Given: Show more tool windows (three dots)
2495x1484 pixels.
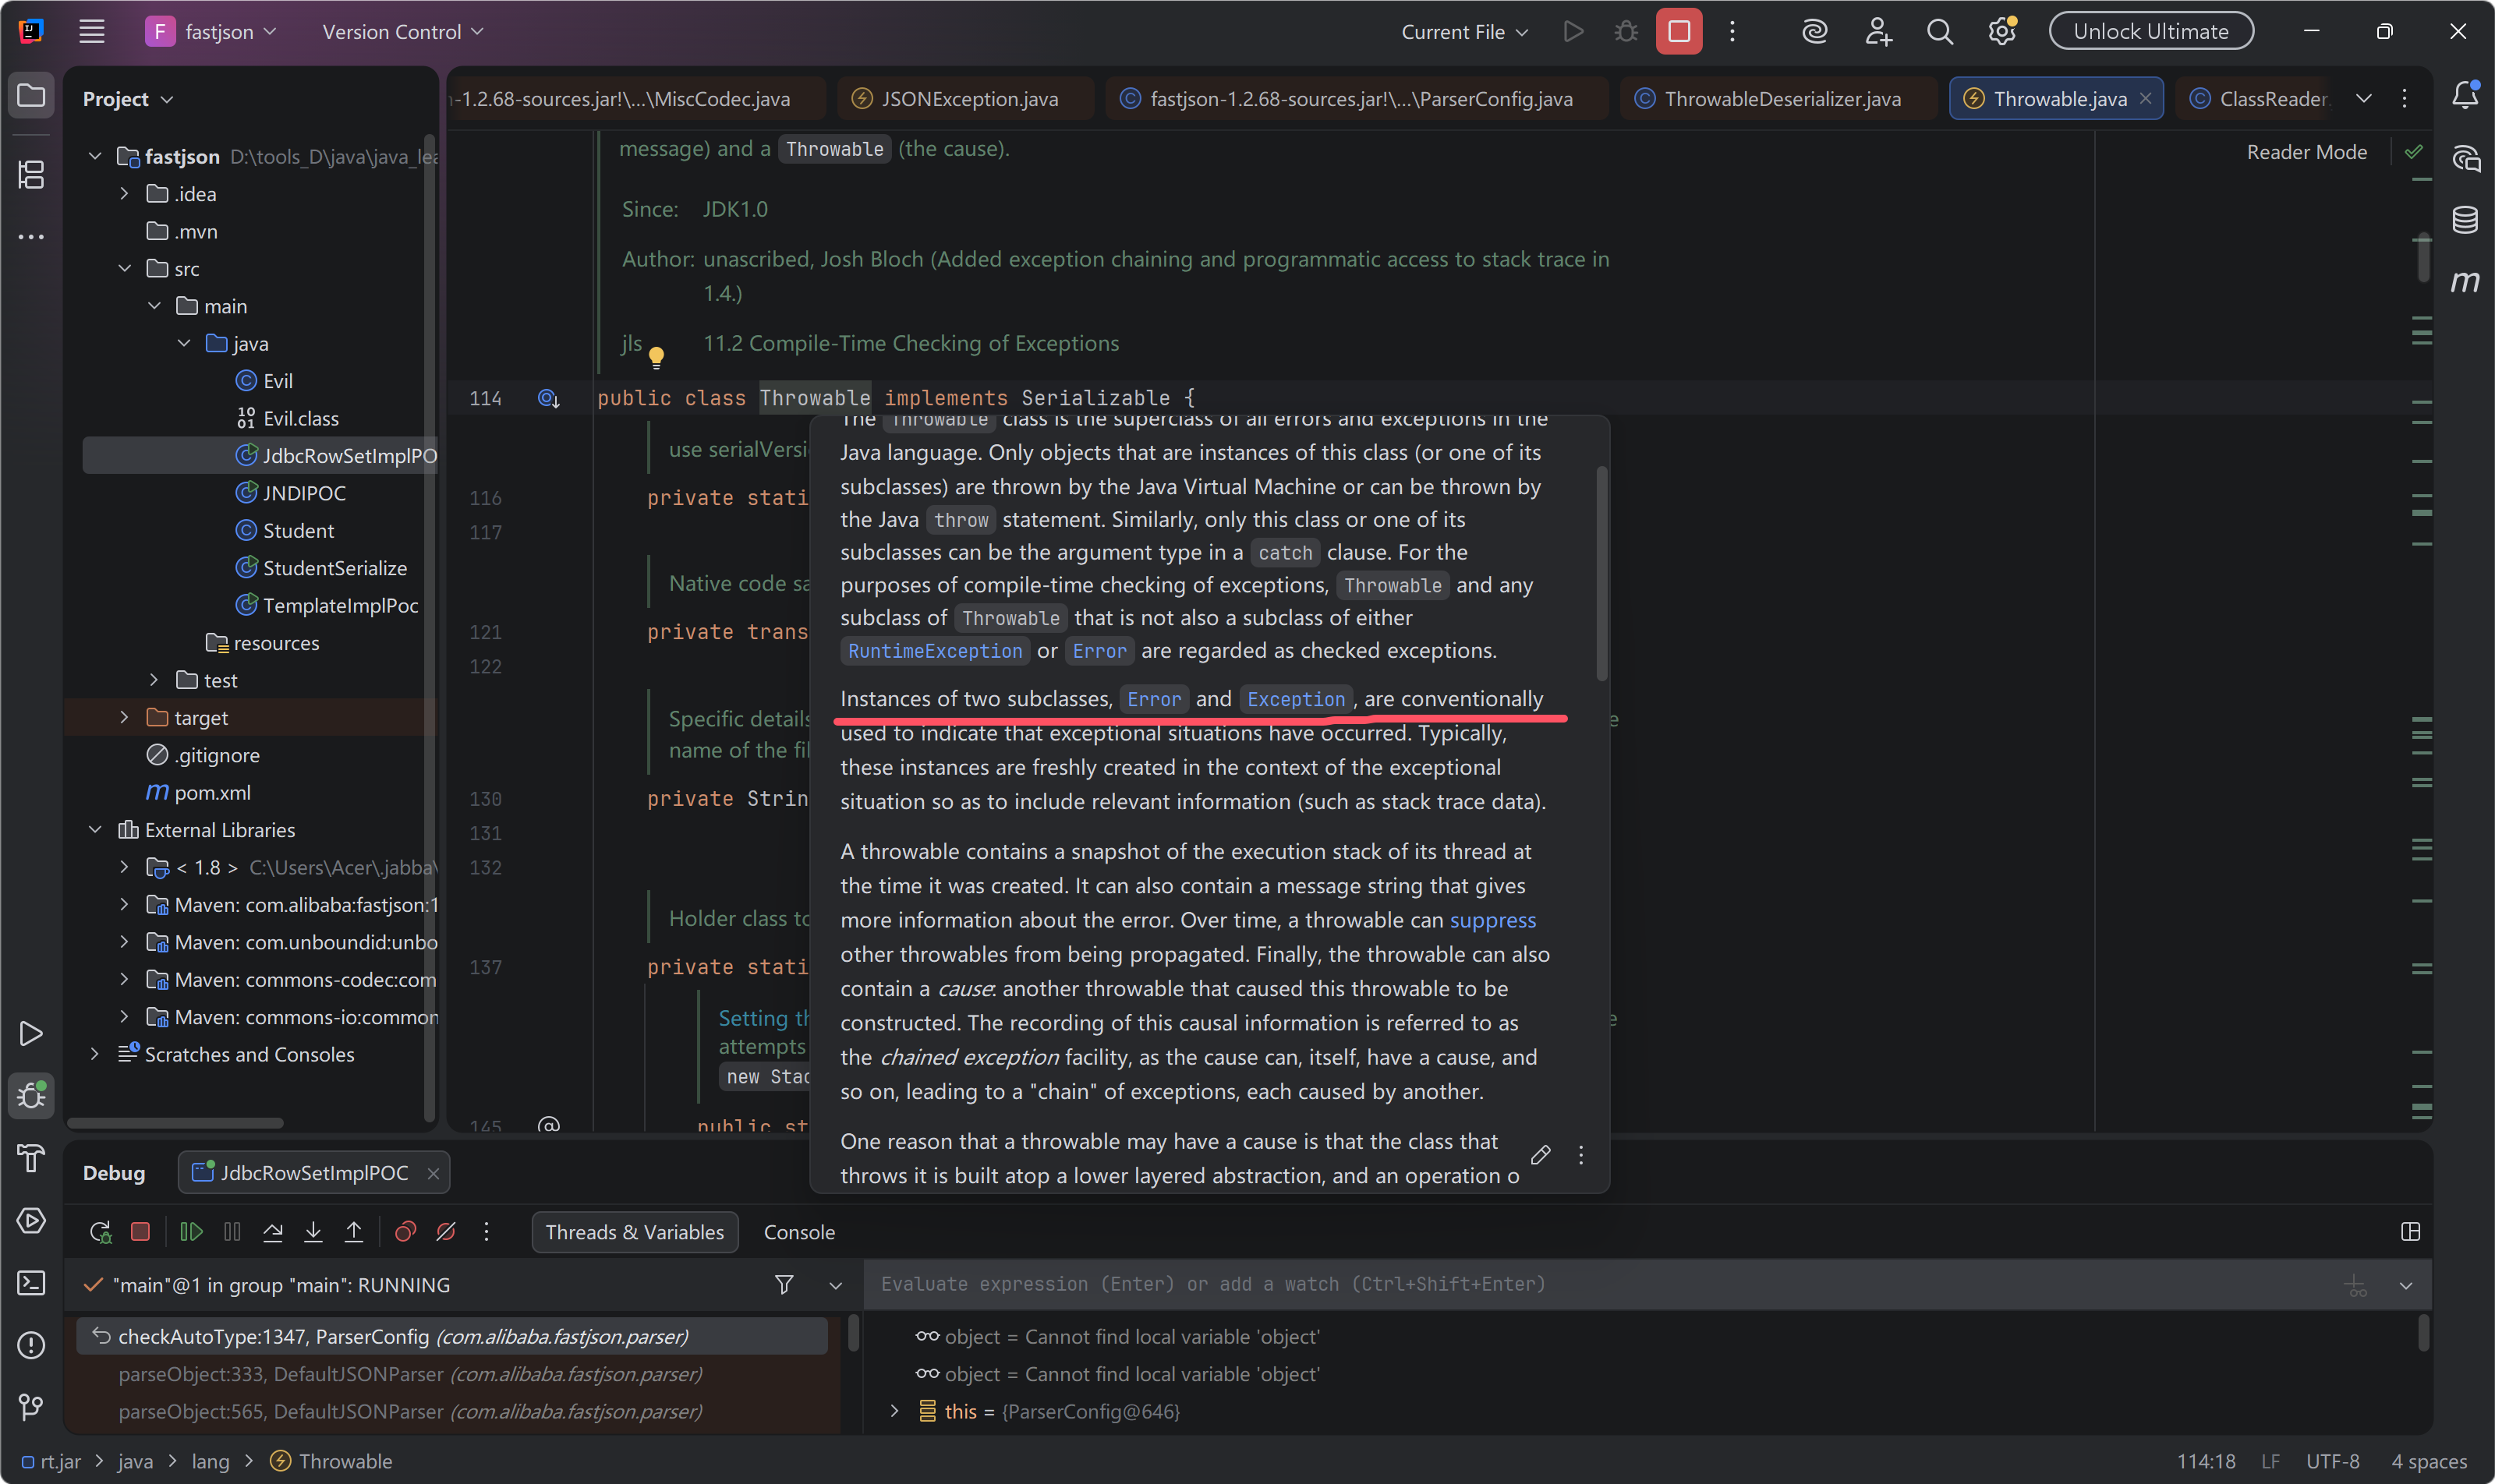Looking at the screenshot, I should (x=31, y=237).
